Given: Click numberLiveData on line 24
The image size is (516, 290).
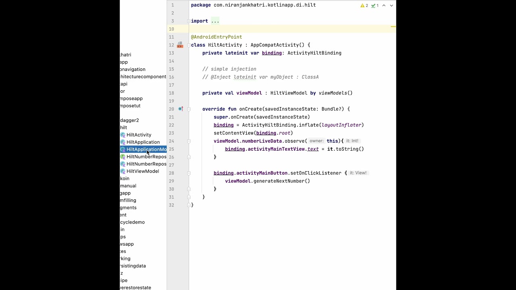Looking at the screenshot, I should click(262, 141).
